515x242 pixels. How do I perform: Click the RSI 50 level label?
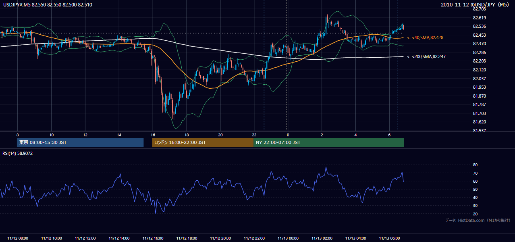tap(475, 189)
